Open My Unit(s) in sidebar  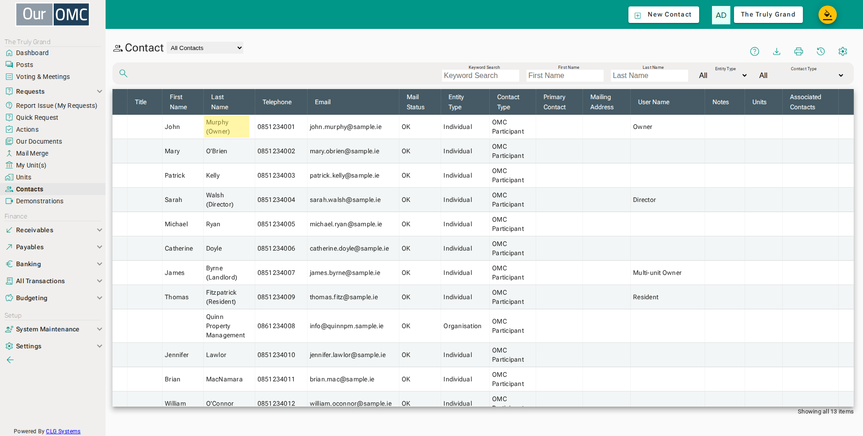click(x=31, y=165)
